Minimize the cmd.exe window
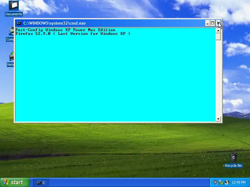The height and width of the screenshot is (187, 250). pos(207,23)
